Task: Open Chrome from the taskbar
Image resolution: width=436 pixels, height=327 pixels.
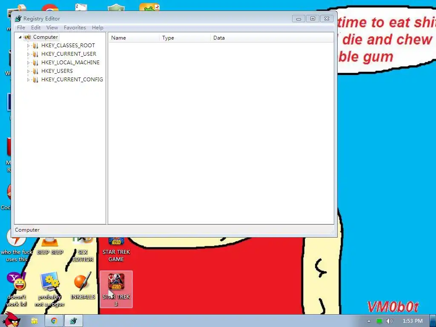Action: [54, 321]
